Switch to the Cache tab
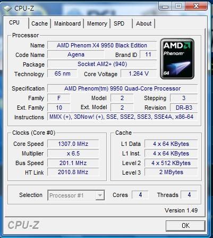The width and height of the screenshot is (213, 238). coord(39,23)
